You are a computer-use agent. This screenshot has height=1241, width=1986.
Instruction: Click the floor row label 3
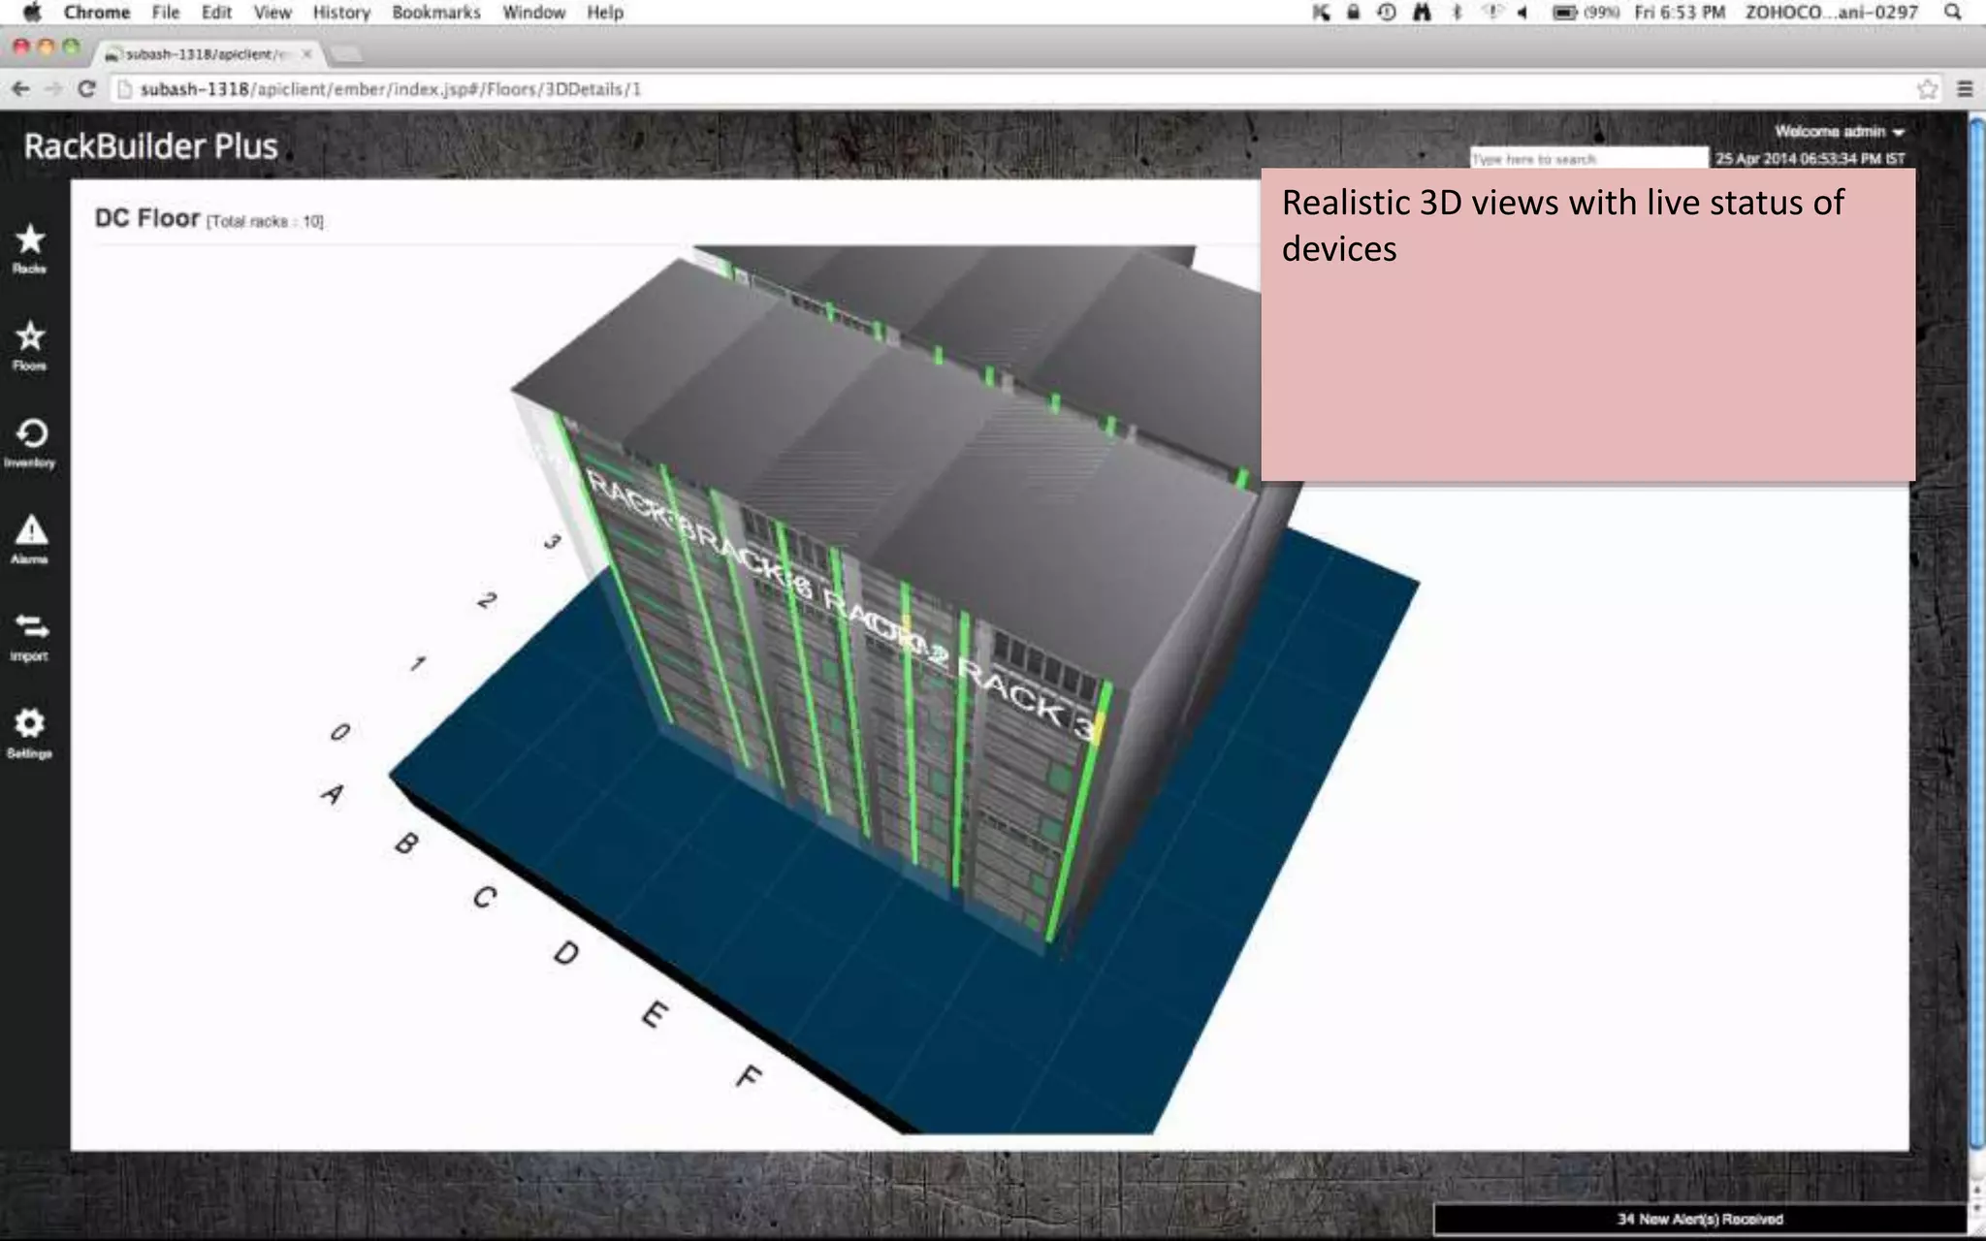coord(551,541)
